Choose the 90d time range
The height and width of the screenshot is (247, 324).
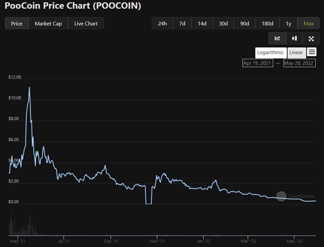point(245,23)
